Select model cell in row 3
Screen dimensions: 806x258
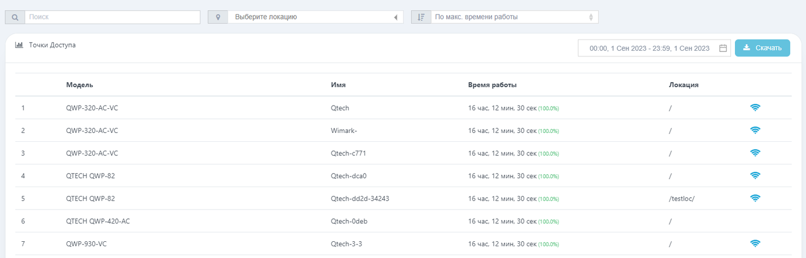(x=92, y=153)
